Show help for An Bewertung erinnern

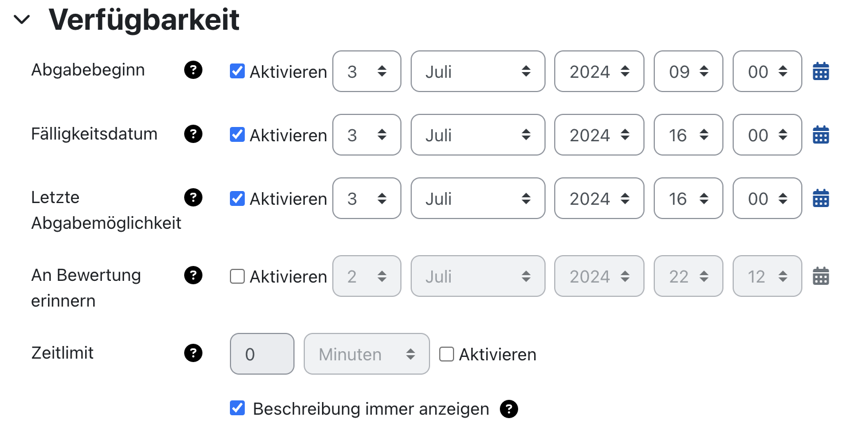[x=193, y=275]
